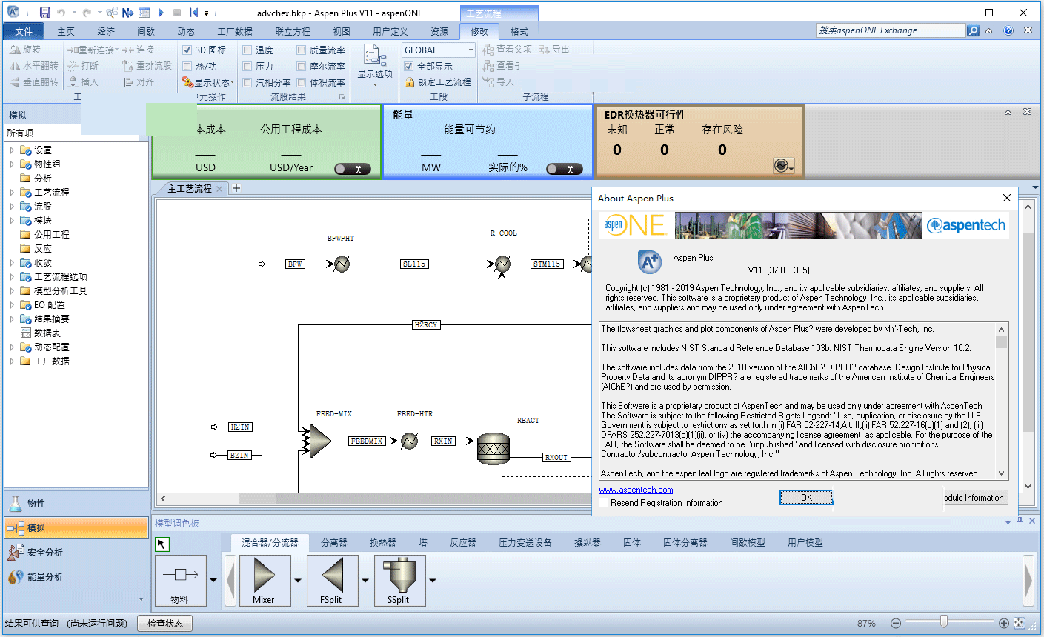This screenshot has width=1044, height=637.
Task: Enable the 汽相分率 vapor fraction checkbox
Action: pos(247,83)
